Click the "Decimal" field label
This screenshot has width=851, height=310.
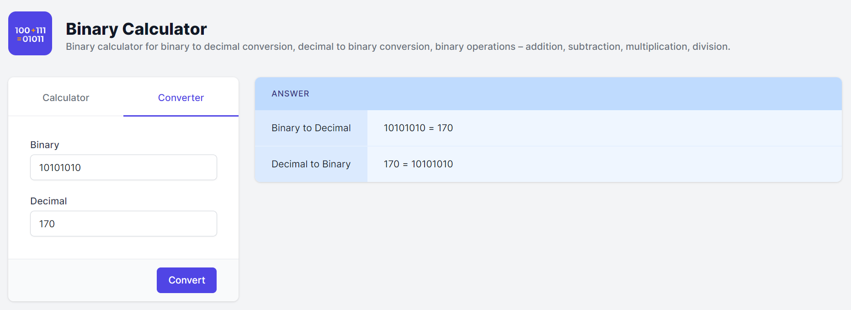48,201
